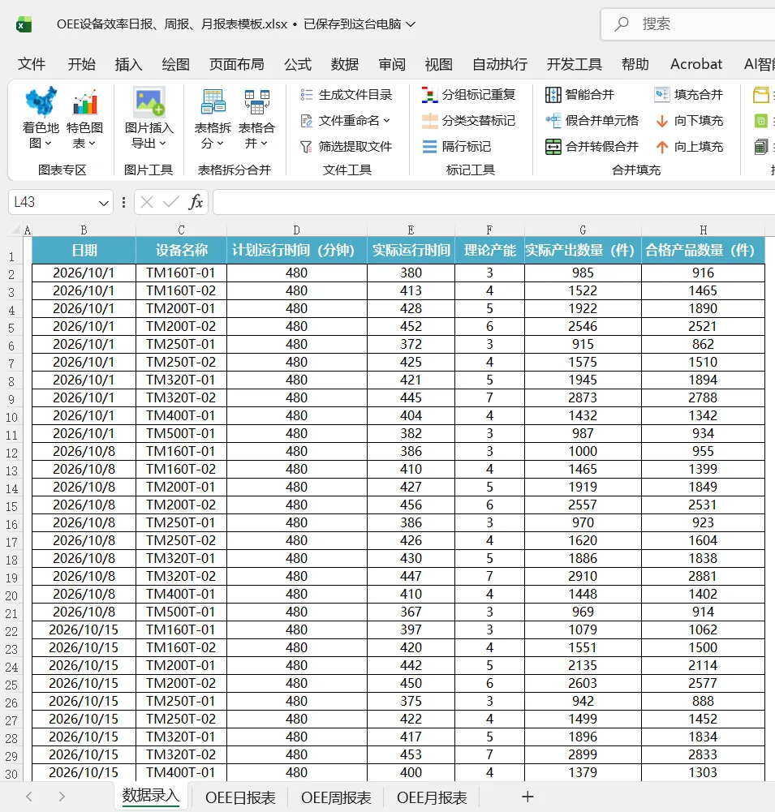The image size is (775, 812).
Task: Open the 着色地图 map chart tool
Action: pos(41,118)
